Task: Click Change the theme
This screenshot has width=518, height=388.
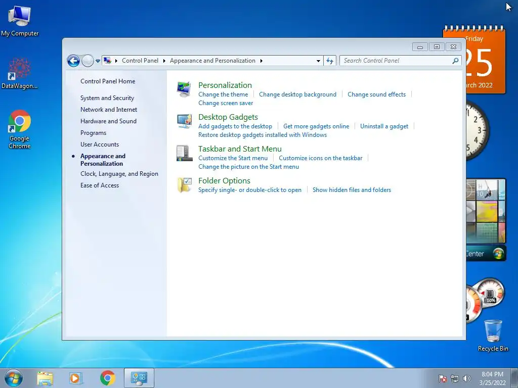Action: [x=223, y=94]
